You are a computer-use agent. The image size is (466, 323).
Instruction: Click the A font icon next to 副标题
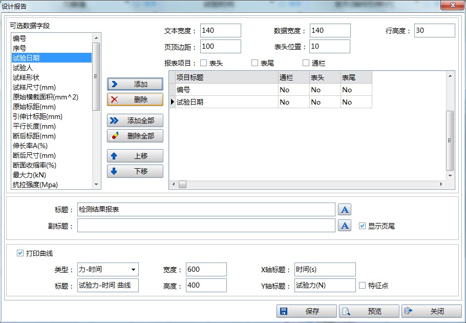(344, 226)
